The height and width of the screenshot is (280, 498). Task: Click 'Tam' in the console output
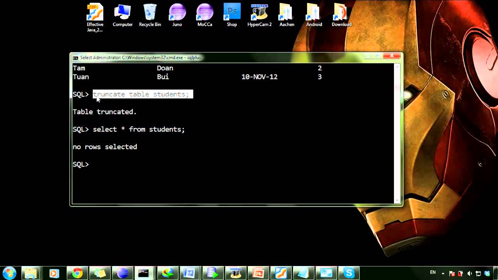[79, 68]
